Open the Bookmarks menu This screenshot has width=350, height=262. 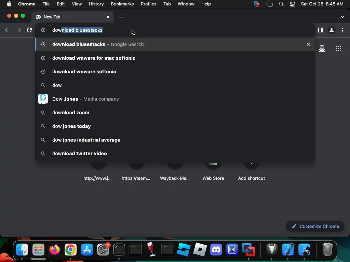[122, 4]
